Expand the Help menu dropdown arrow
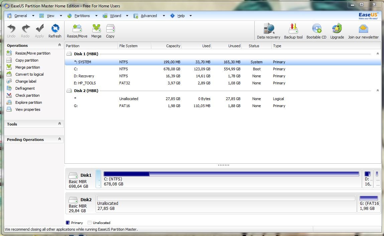 (190, 16)
